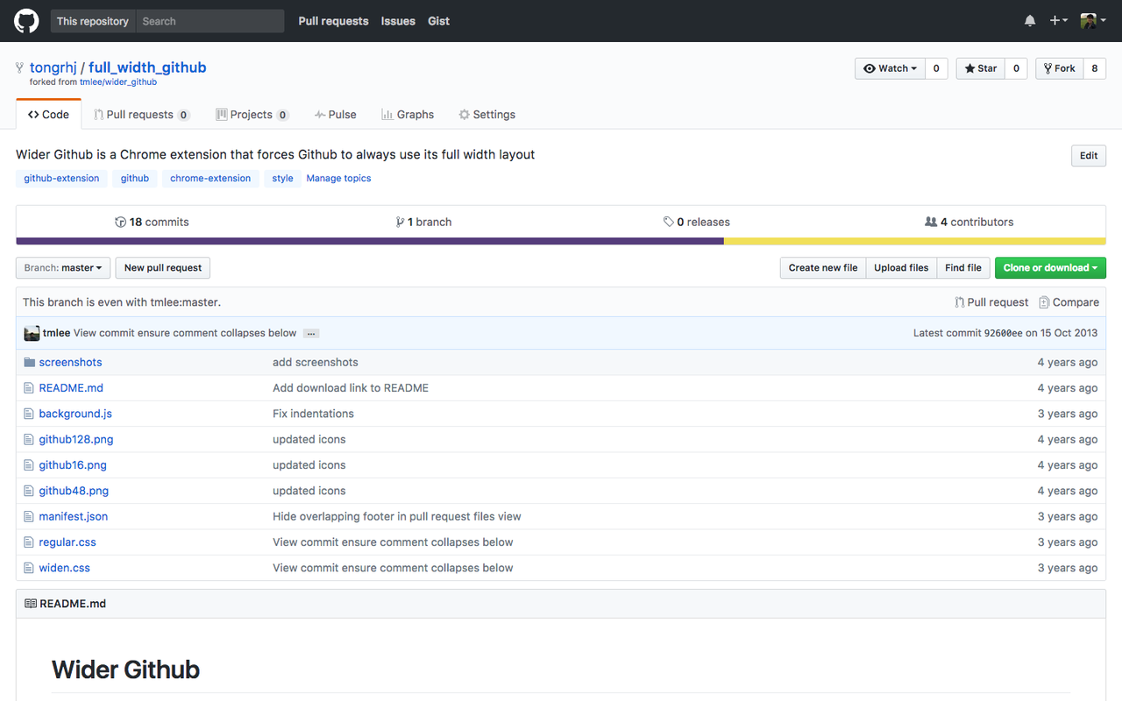Open the Branch: master dropdown
Image resolution: width=1122 pixels, height=701 pixels.
63,268
